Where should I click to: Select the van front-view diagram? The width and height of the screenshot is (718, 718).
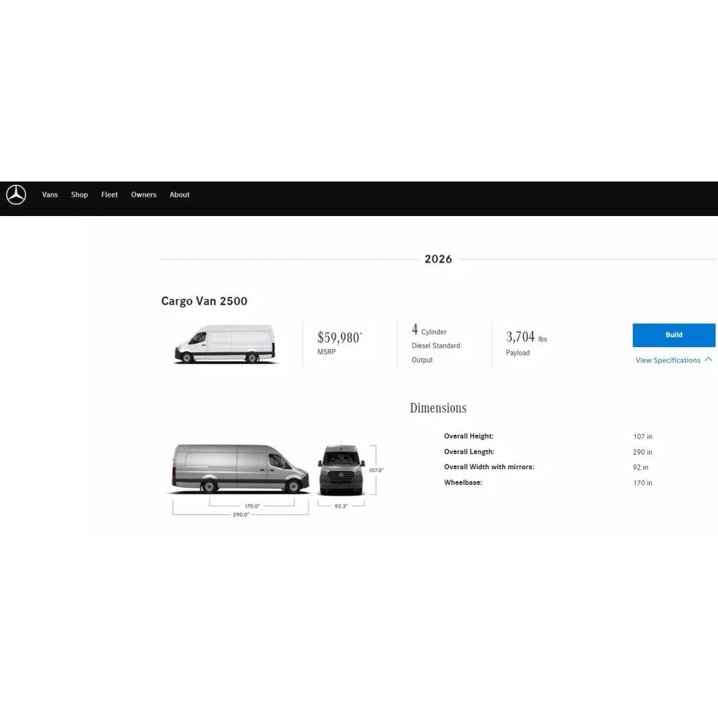click(x=341, y=470)
